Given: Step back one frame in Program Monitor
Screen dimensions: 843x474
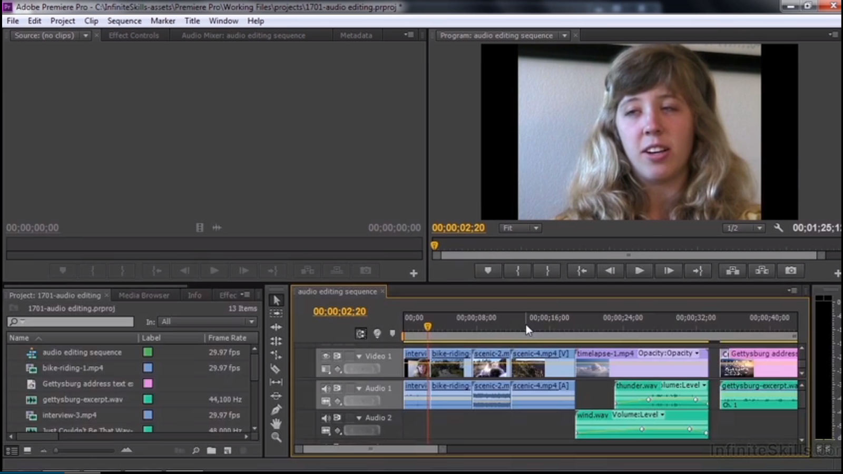Looking at the screenshot, I should [610, 271].
